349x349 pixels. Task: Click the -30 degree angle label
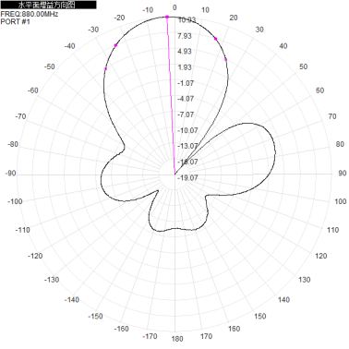[93, 30]
